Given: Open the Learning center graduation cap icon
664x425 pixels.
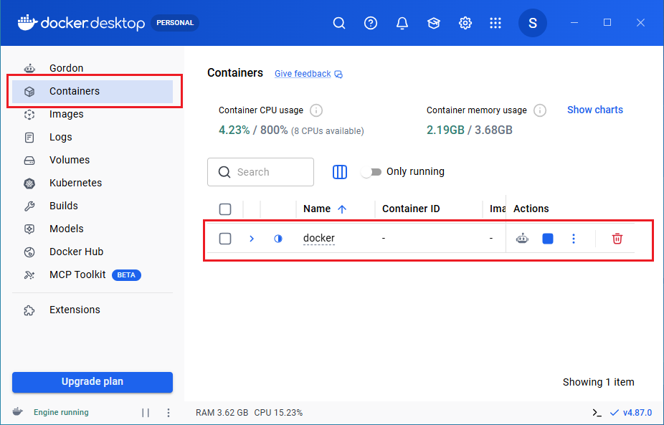Looking at the screenshot, I should click(x=434, y=23).
